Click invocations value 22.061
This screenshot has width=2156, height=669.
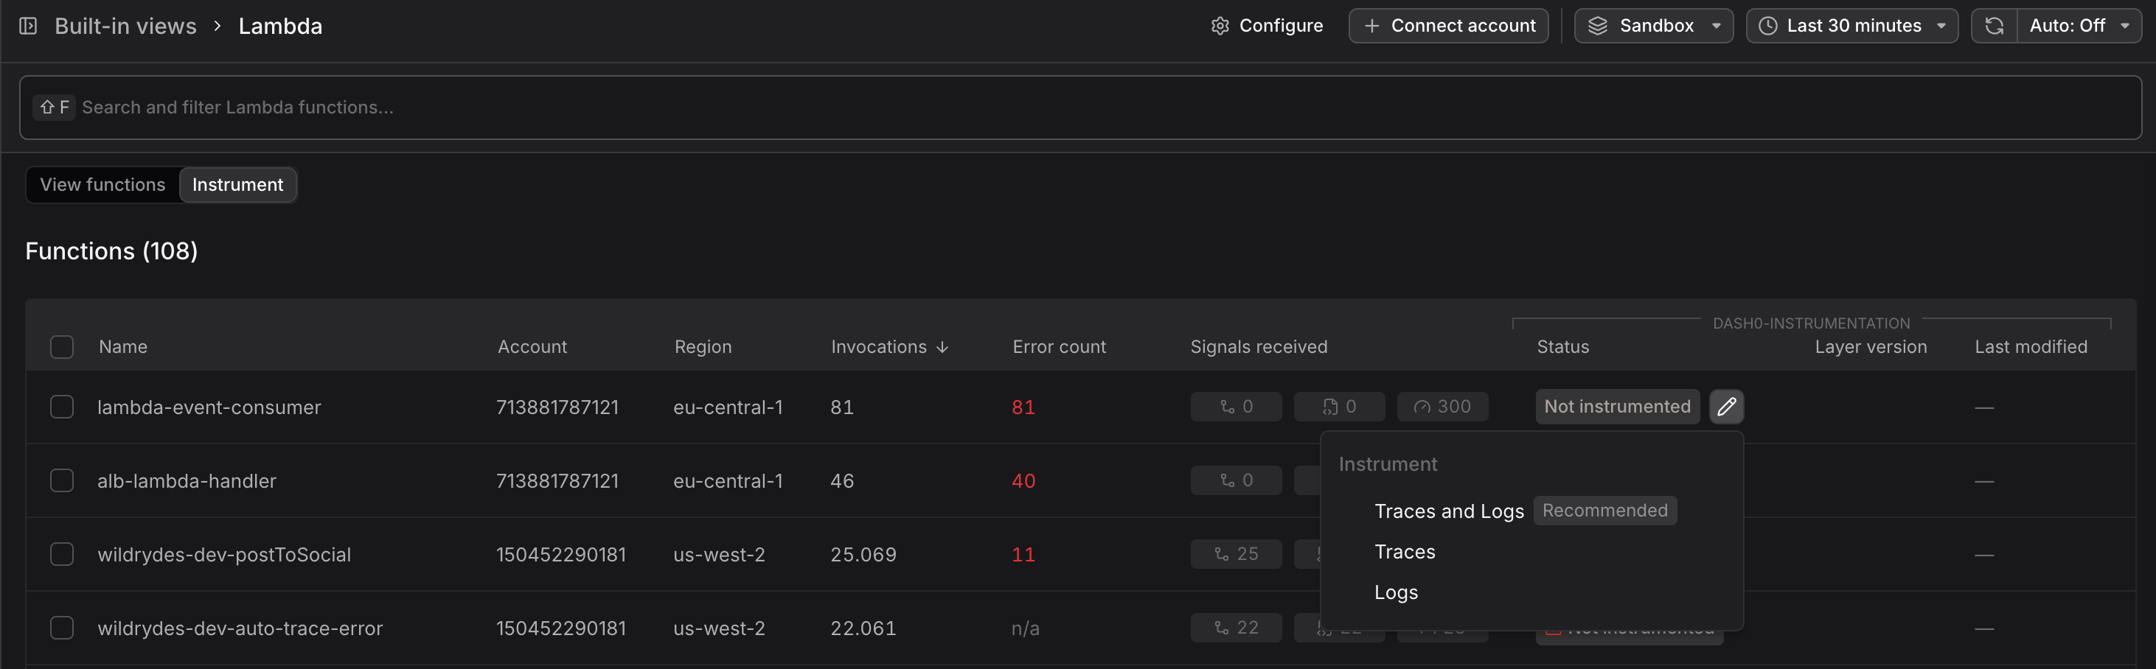coord(863,628)
